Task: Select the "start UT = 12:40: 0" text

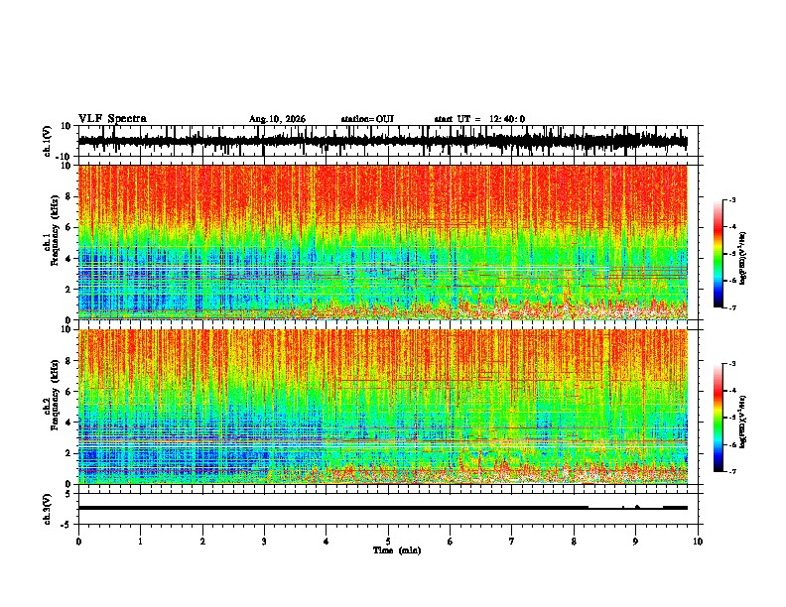Action: (x=479, y=119)
